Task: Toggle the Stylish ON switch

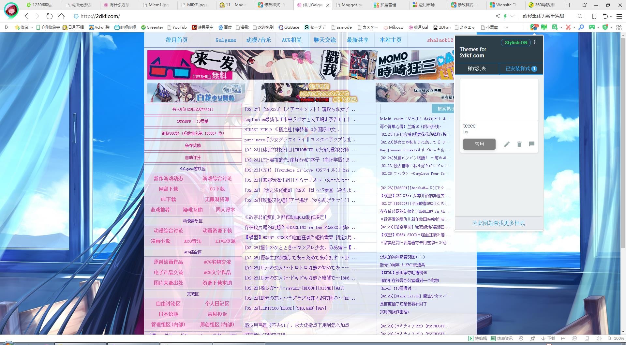Action: click(x=516, y=42)
